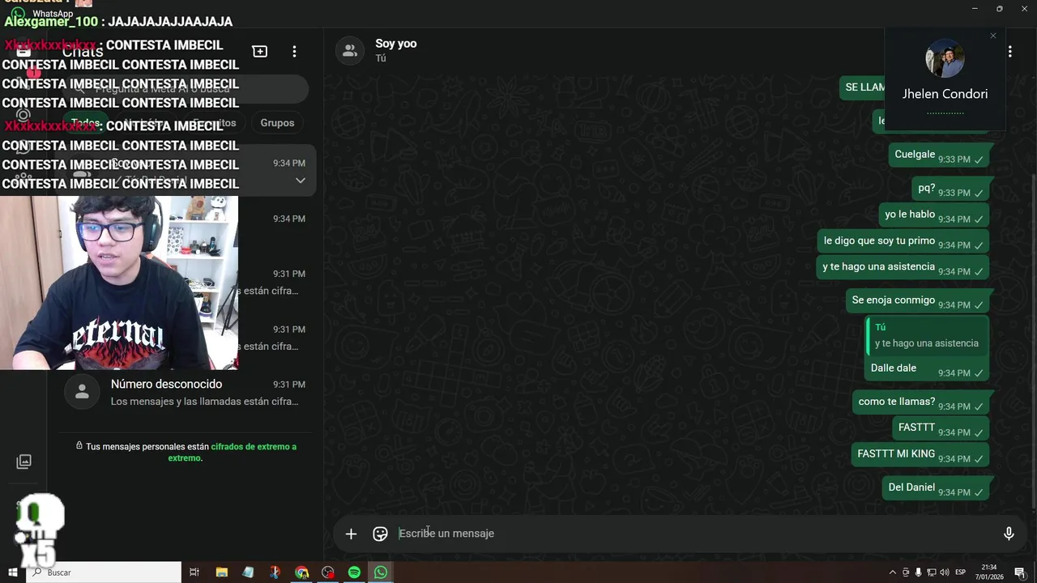Open the emoji and sticker picker
Image resolution: width=1037 pixels, height=583 pixels.
tap(380, 534)
